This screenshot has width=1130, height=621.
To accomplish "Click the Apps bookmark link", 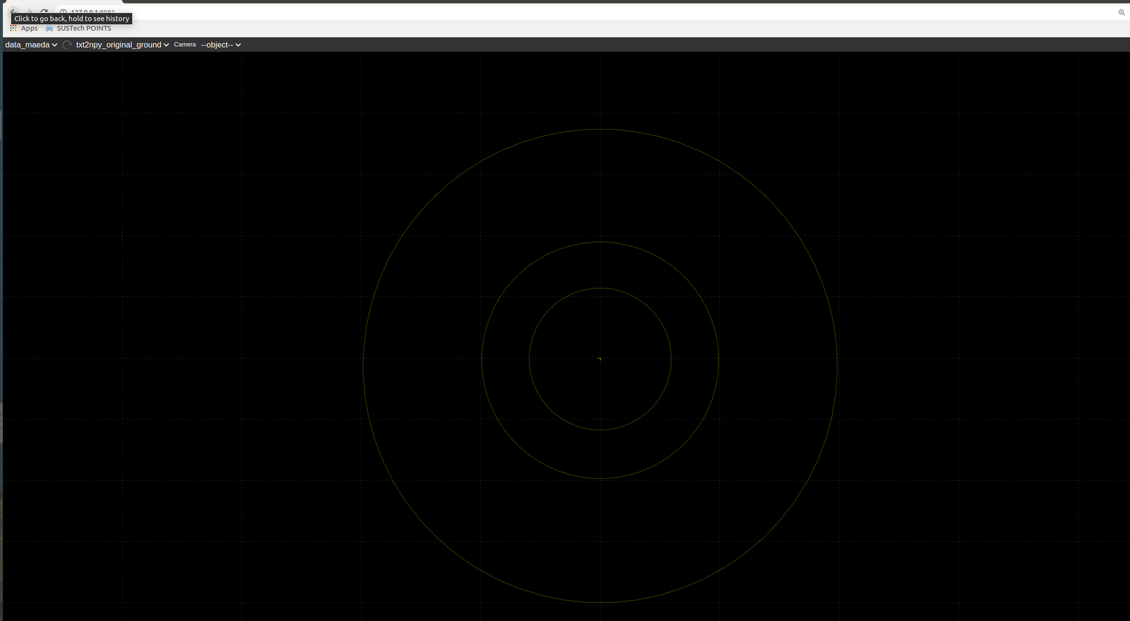I will (x=29, y=28).
